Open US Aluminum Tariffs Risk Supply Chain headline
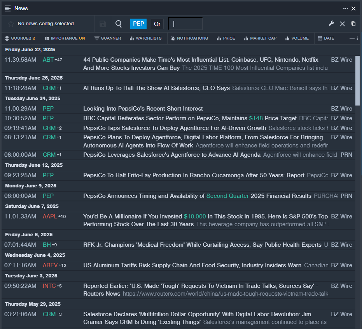 click(x=192, y=265)
